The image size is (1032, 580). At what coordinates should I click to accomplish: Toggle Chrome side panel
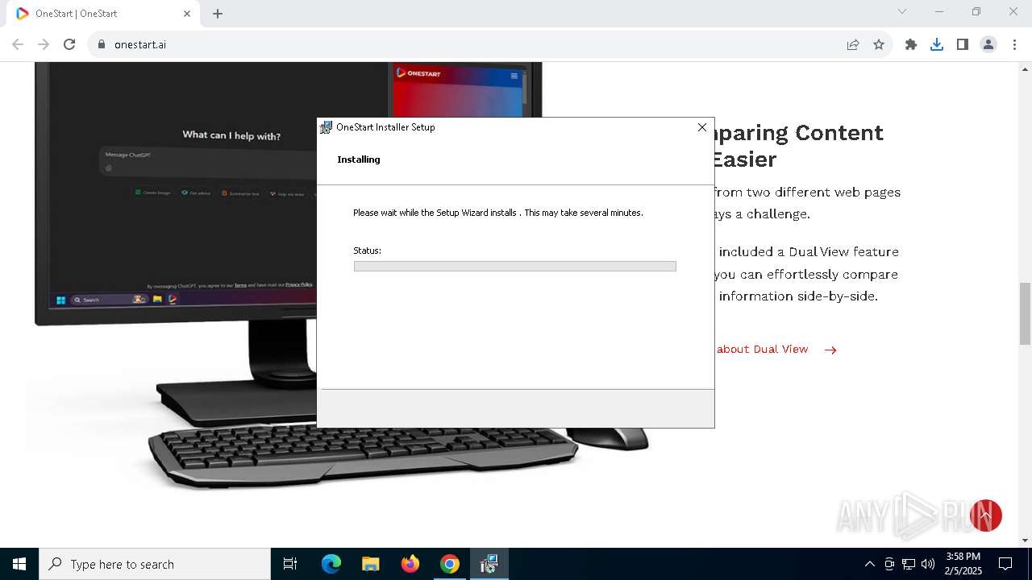pyautogui.click(x=963, y=44)
